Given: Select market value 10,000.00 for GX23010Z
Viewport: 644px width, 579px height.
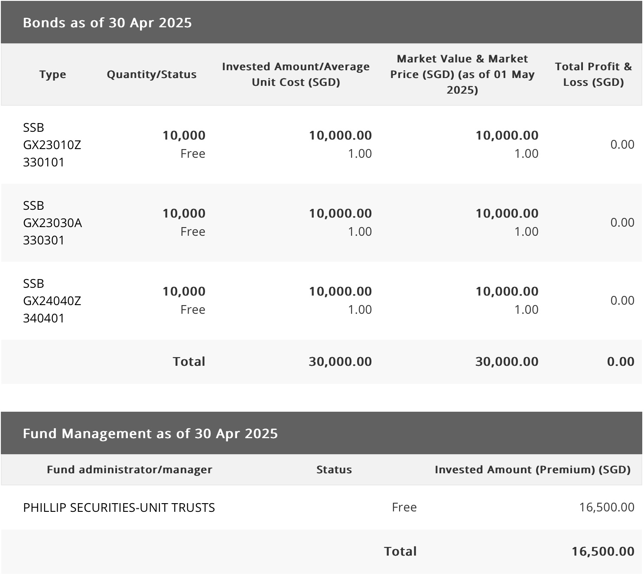Looking at the screenshot, I should click(x=507, y=135).
